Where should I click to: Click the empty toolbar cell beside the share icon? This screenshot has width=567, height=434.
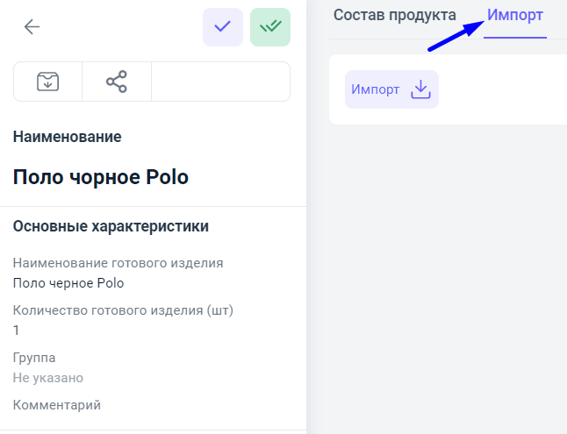coord(220,82)
